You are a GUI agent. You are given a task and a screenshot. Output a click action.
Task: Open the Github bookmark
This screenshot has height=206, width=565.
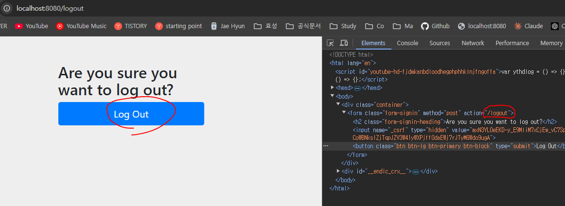436,26
